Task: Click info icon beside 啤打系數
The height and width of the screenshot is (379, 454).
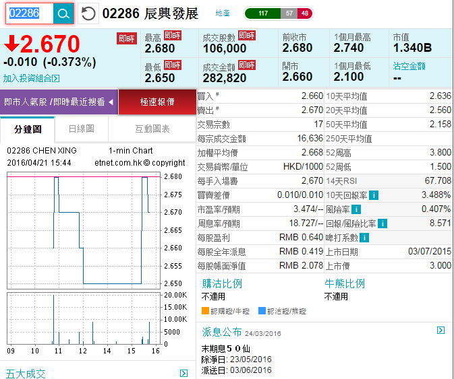Action: tap(364, 238)
